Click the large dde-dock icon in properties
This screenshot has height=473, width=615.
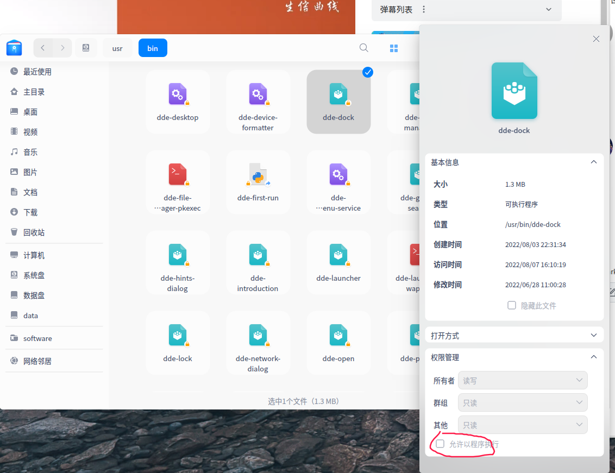click(514, 91)
